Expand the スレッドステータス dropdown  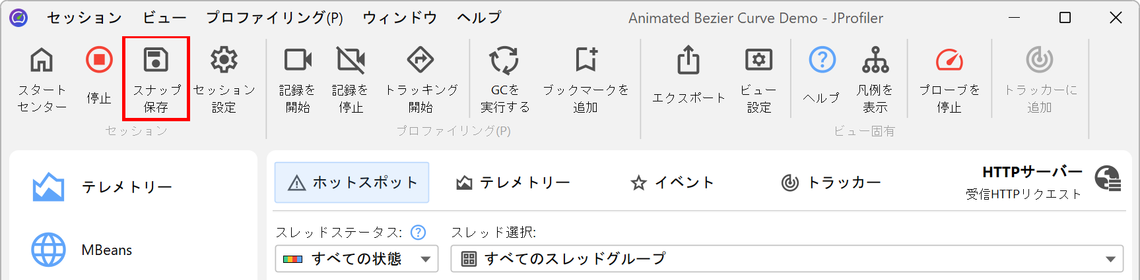coord(356,259)
